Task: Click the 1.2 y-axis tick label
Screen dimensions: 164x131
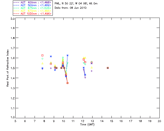Action: pos(13,98)
